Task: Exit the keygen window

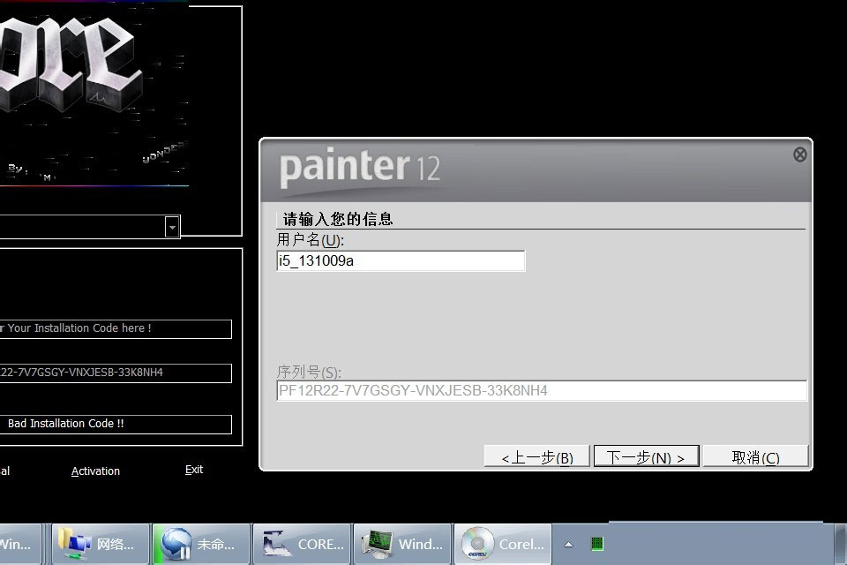Action: 194,470
